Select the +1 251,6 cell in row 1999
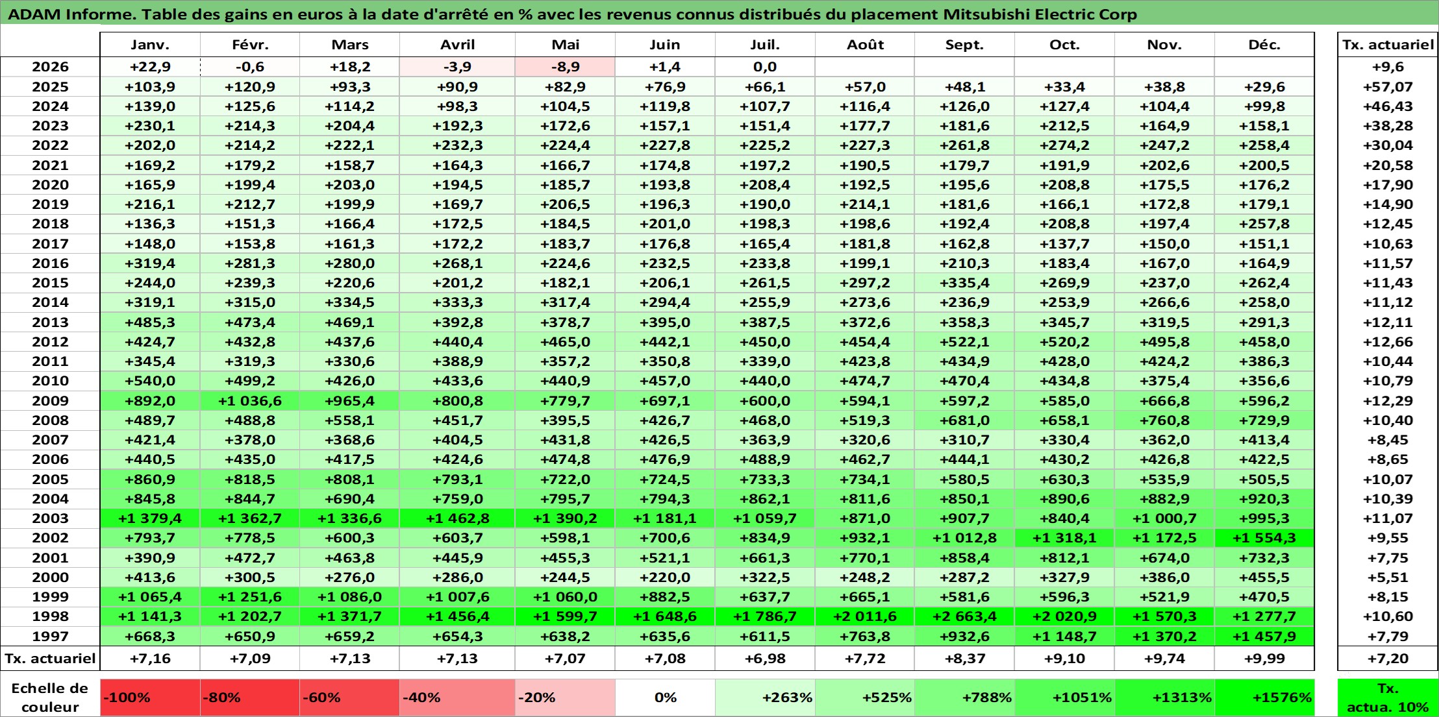1439x717 pixels. click(x=250, y=597)
